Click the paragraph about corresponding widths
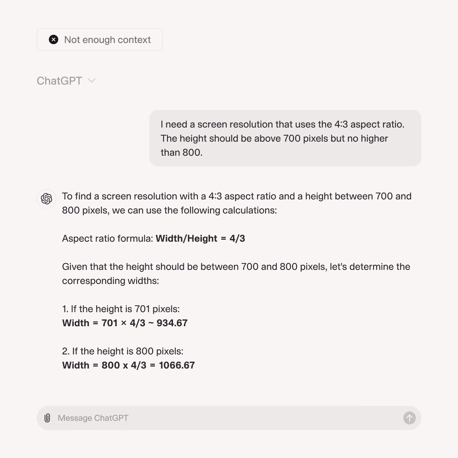458x458 pixels. (x=236, y=274)
